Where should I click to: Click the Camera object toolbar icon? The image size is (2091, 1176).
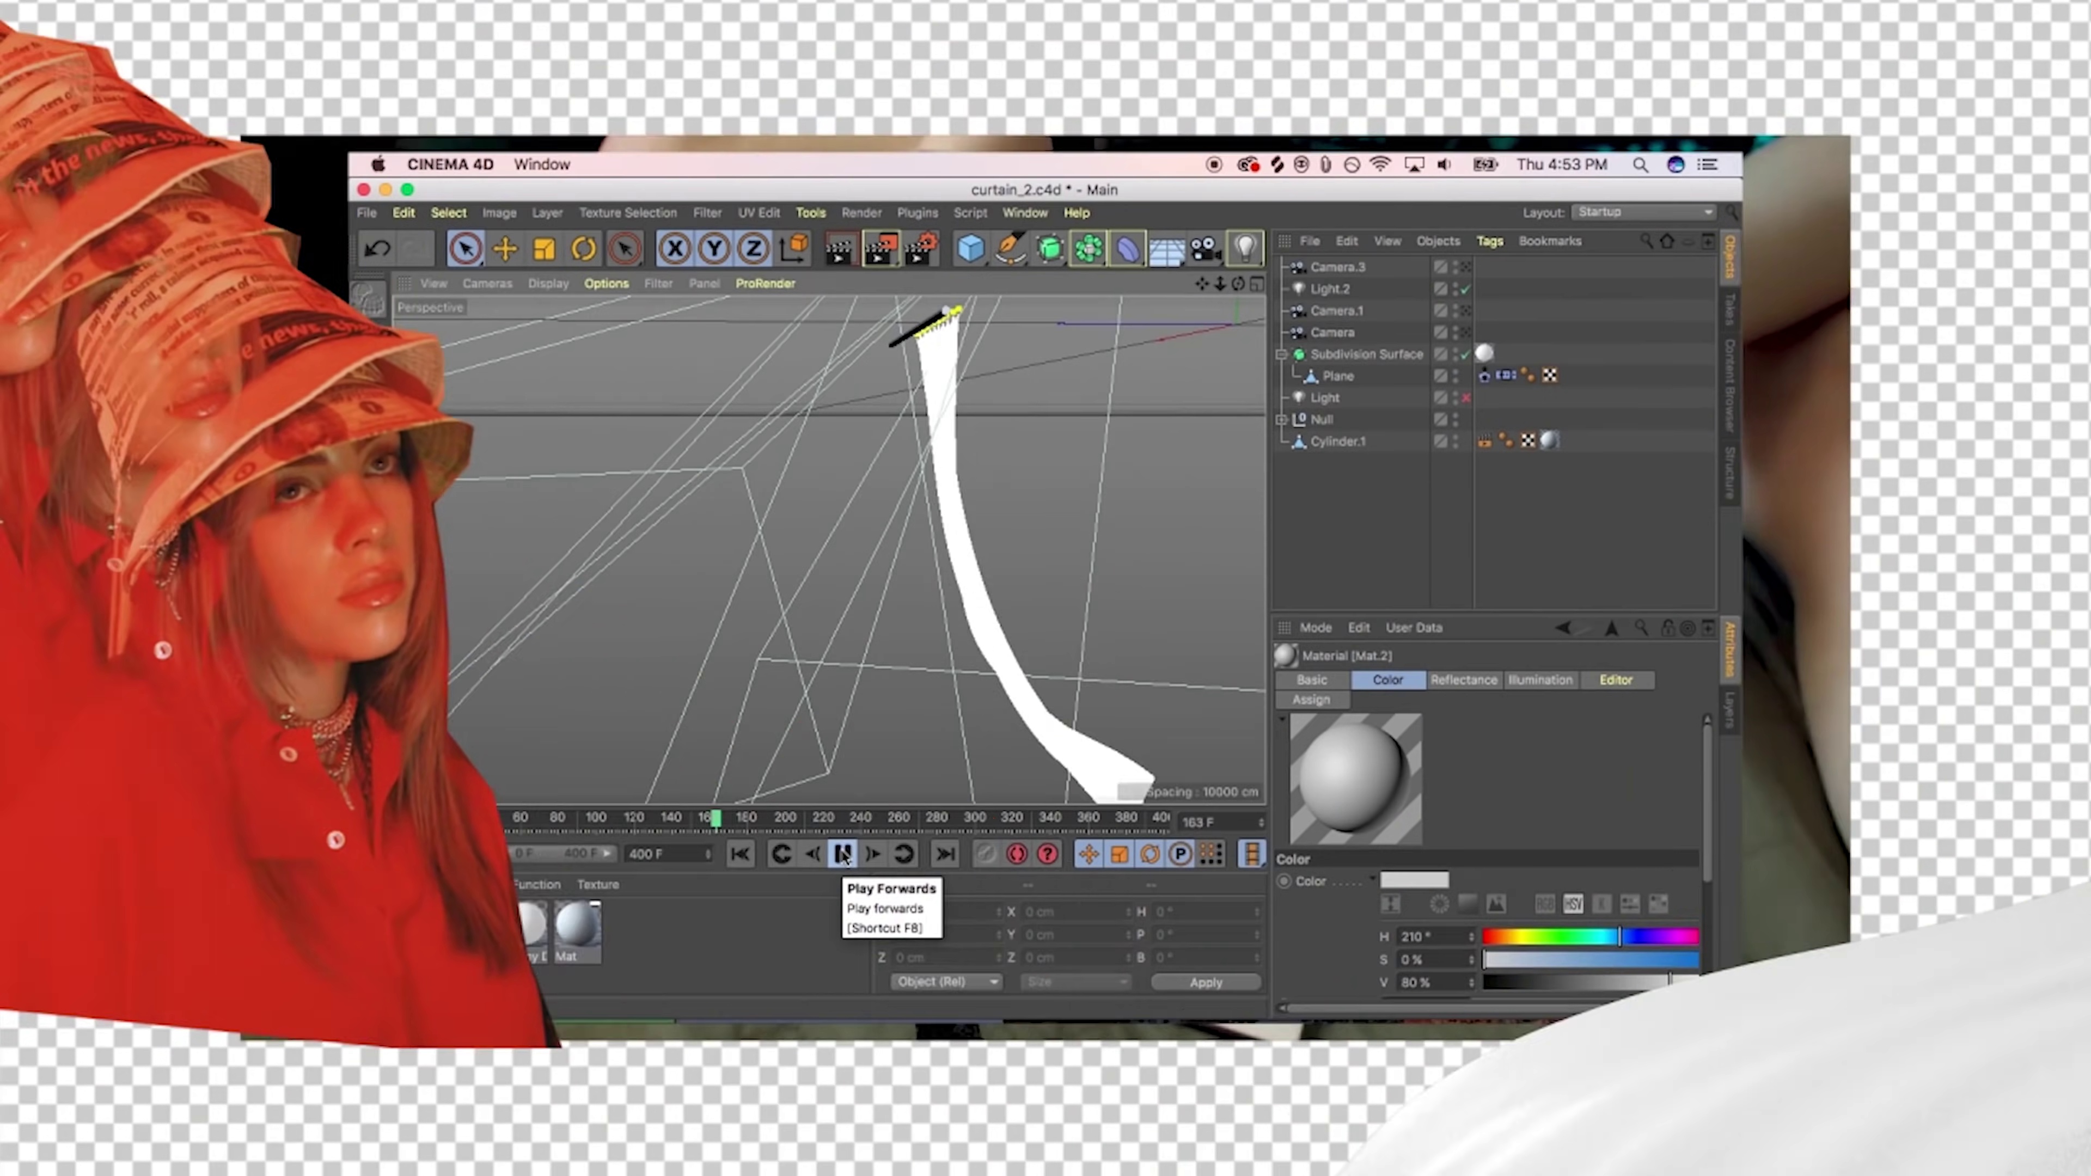[1206, 249]
